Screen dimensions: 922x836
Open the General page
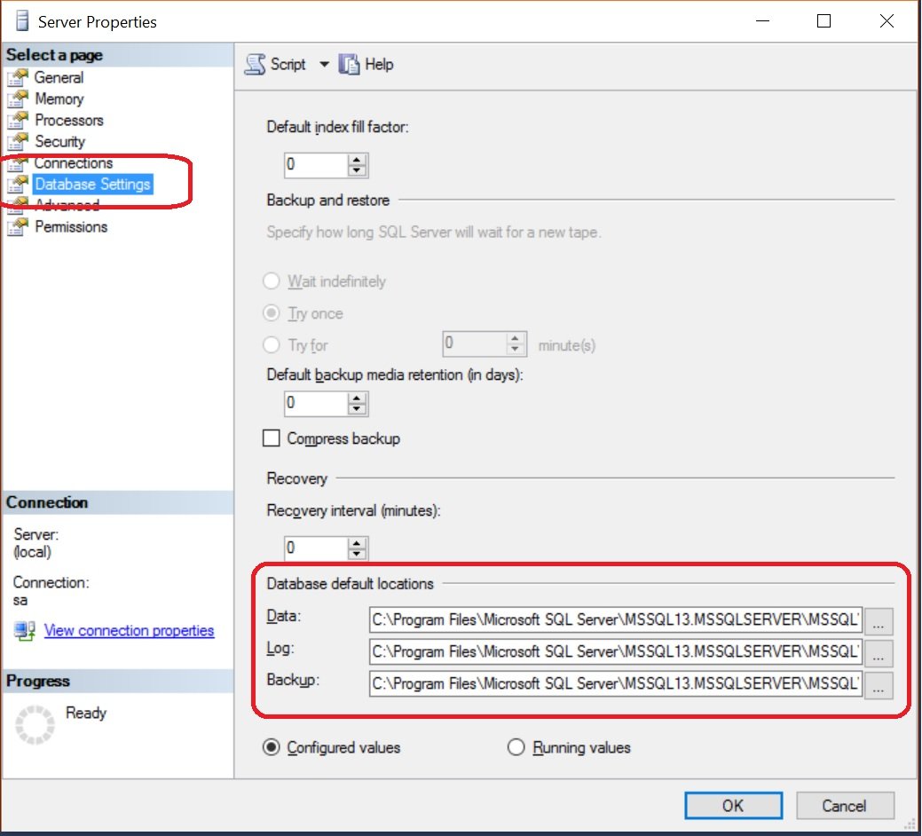click(x=59, y=78)
